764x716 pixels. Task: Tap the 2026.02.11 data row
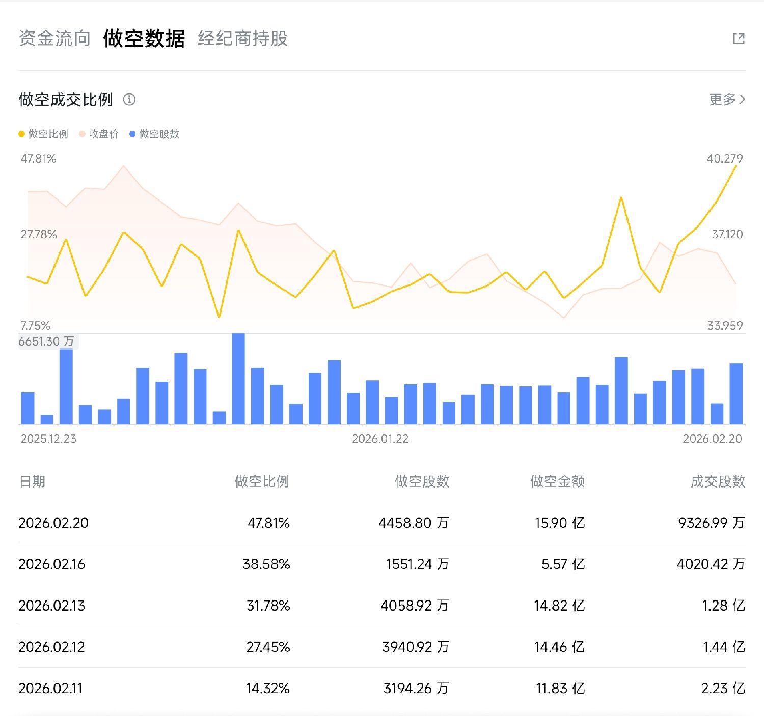[x=381, y=688]
